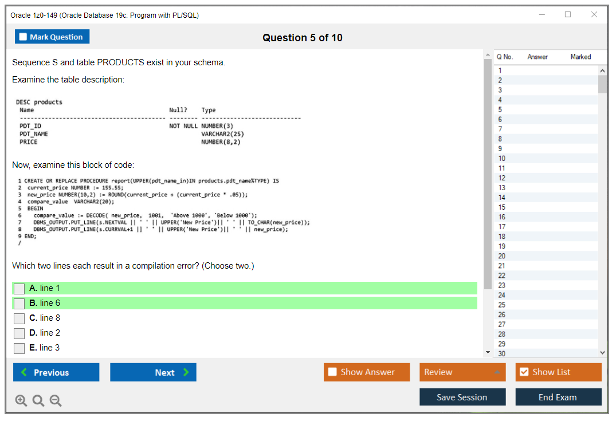Image resolution: width=616 pixels, height=421 pixels.
Task: Expand the Review dropdown menu
Action: coord(497,372)
